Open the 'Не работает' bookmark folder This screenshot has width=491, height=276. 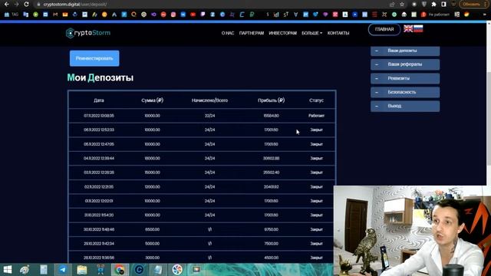pos(435,15)
